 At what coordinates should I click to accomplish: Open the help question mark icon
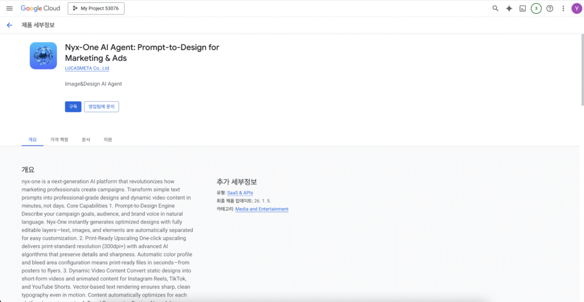[550, 9]
